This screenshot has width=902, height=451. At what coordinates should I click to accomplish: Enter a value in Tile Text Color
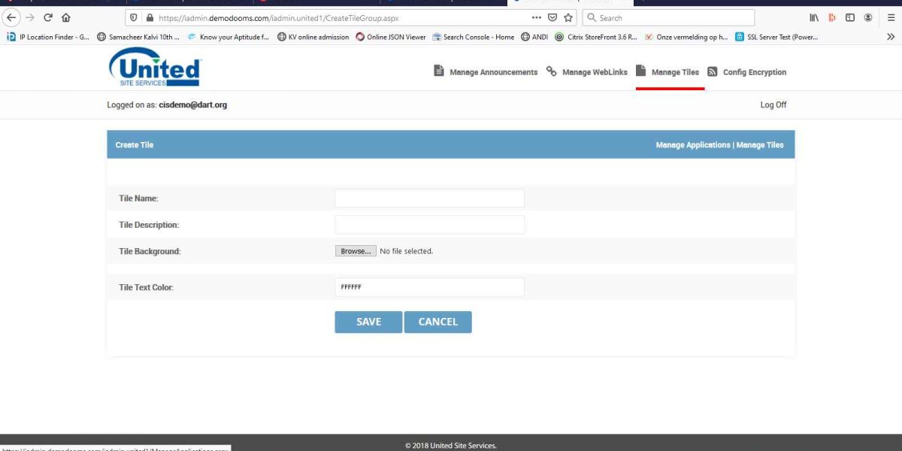[429, 286]
